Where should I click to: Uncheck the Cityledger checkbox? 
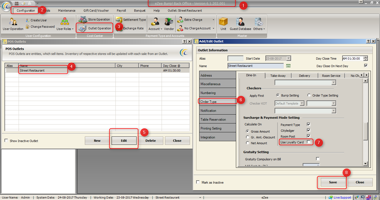pyautogui.click(x=309, y=130)
